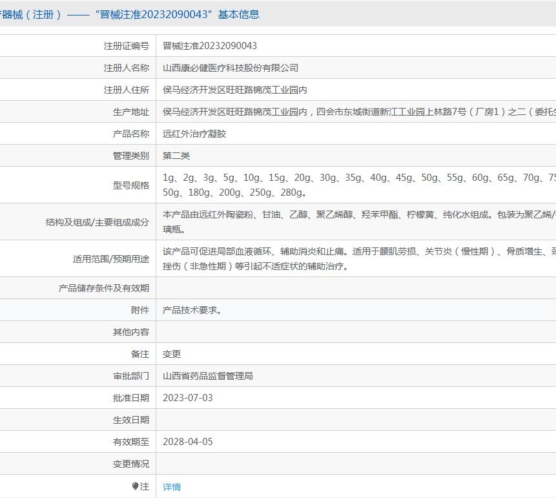This screenshot has width=556, height=498.
Task: Click the 有效期至 row label
Action: point(131,442)
